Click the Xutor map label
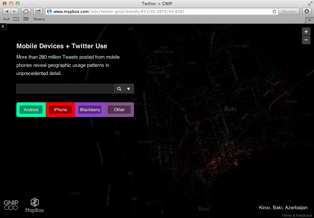This screenshot has height=218, width=314. coord(192,63)
